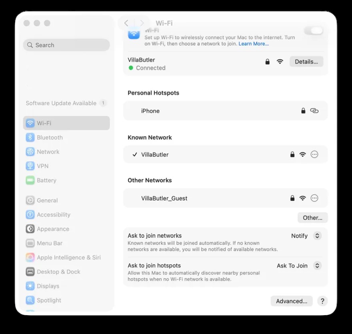Click the iPhone hotspot link icon
352x334 pixels.
pos(314,111)
